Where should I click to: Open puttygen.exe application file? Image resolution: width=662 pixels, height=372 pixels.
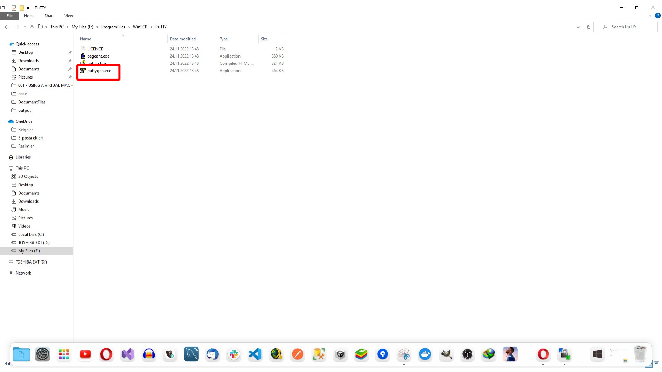tap(99, 71)
